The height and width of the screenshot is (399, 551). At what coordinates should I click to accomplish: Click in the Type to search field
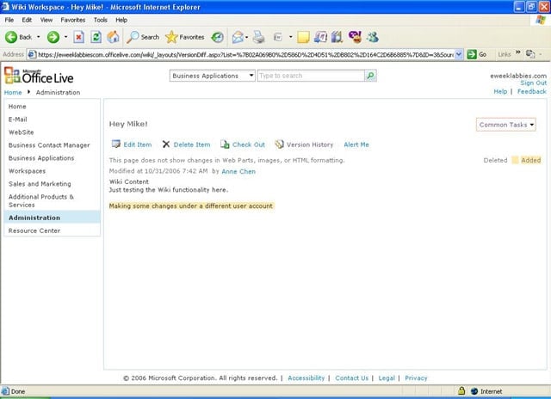tap(311, 76)
